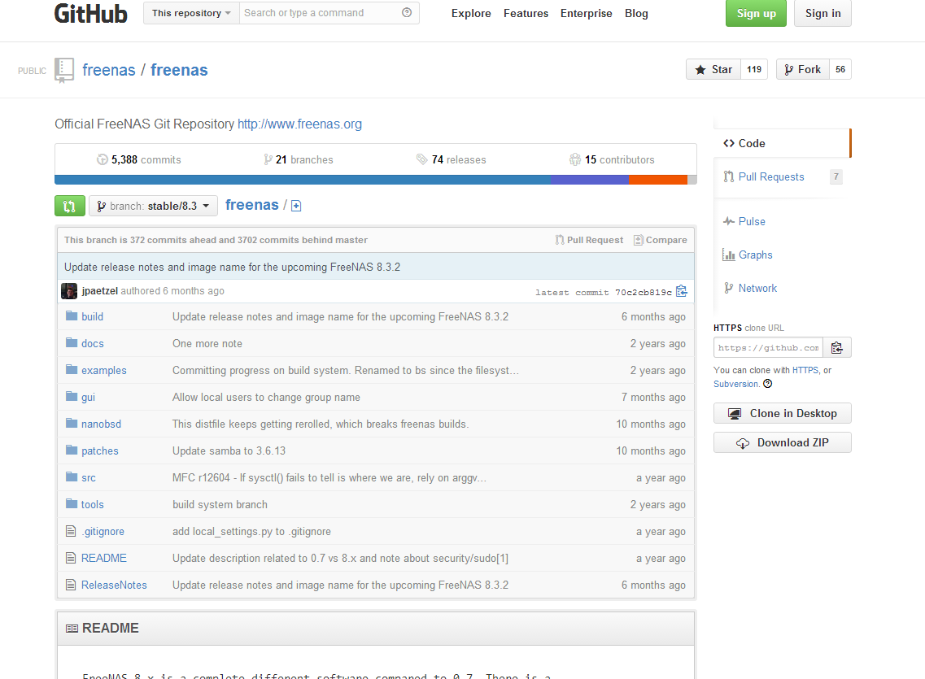Star the freenas repository

pyautogui.click(x=713, y=70)
